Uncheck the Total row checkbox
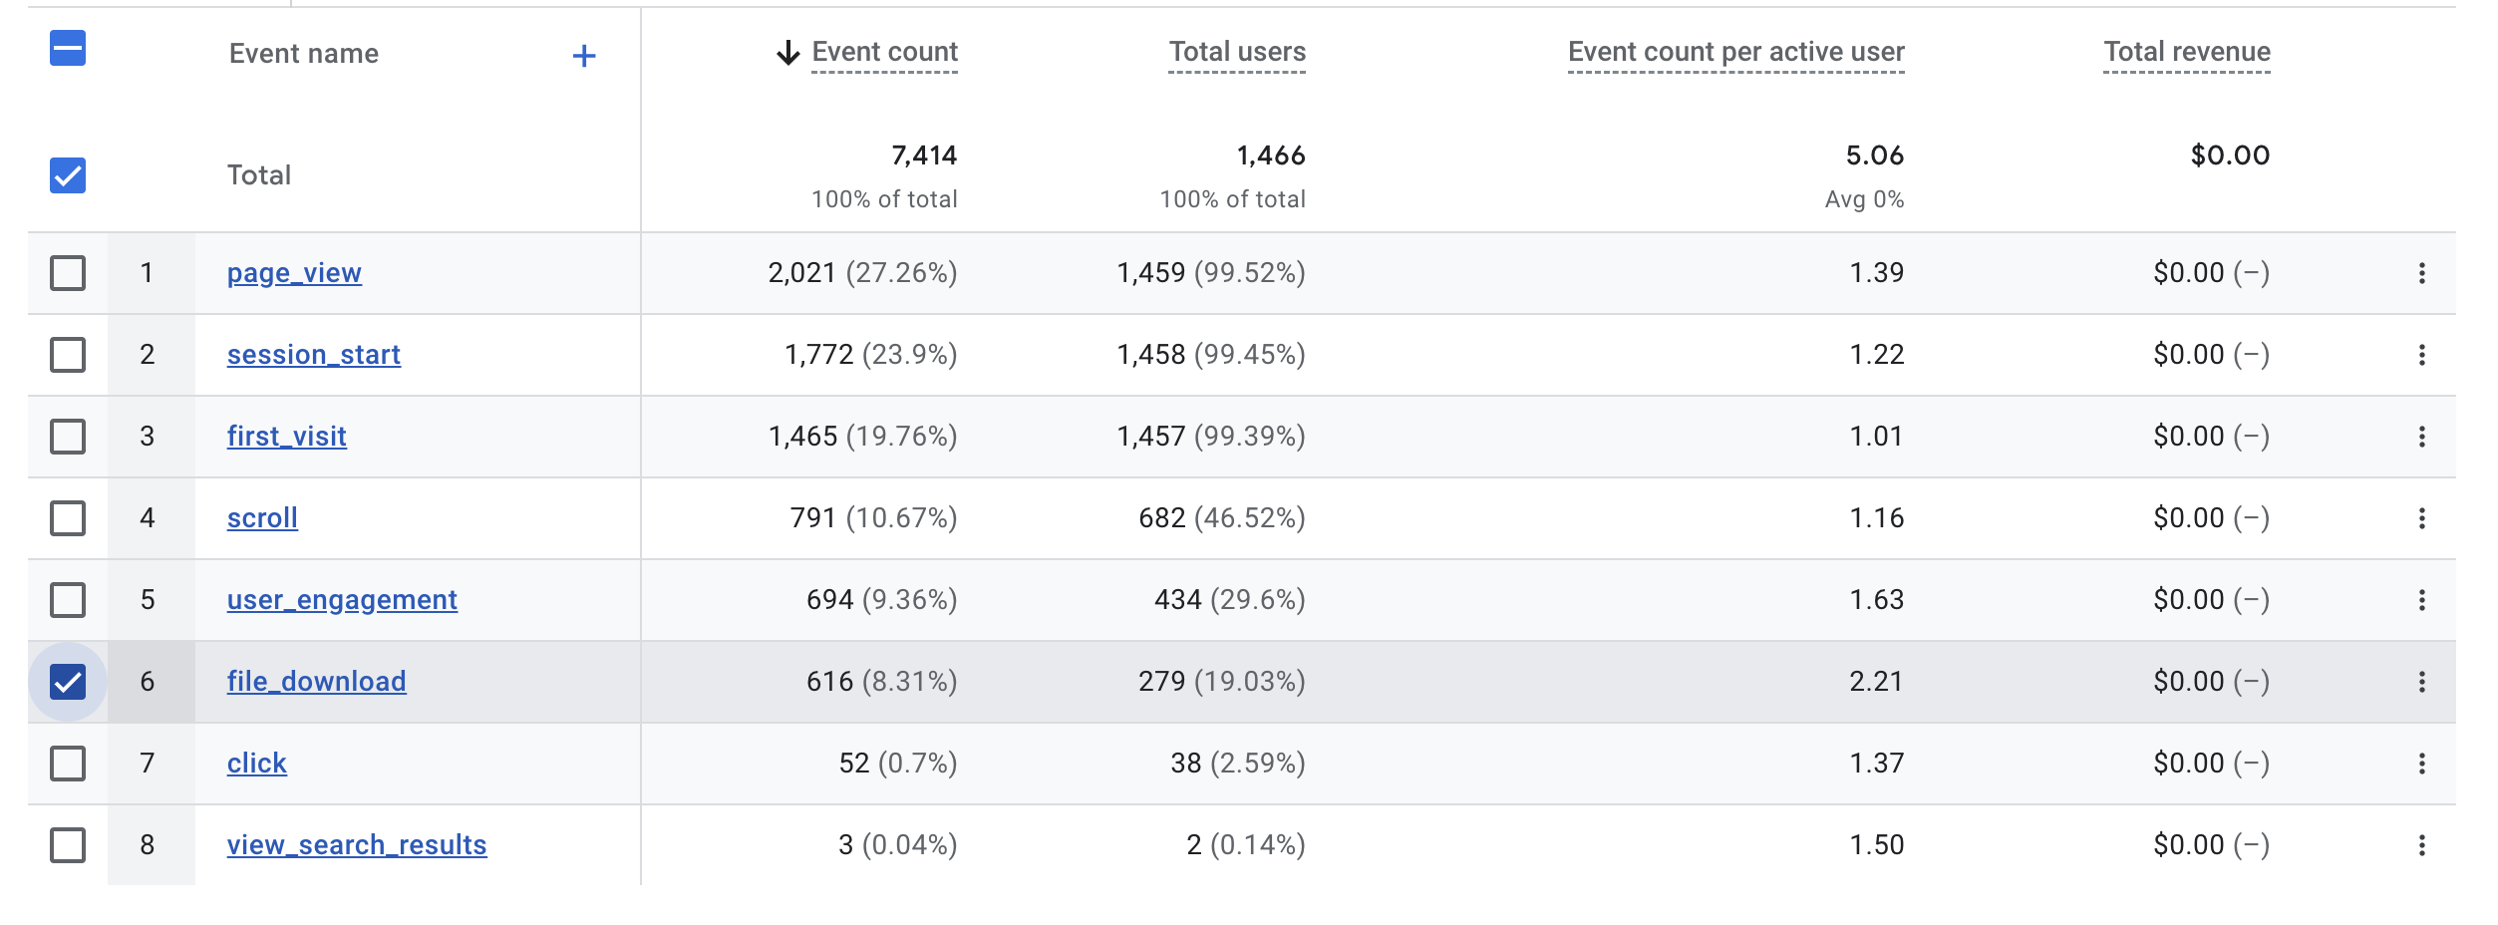 pyautogui.click(x=68, y=175)
